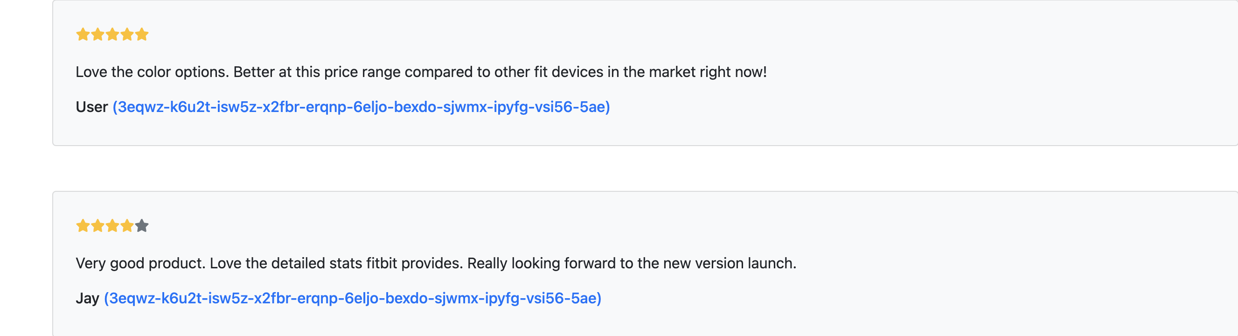The height and width of the screenshot is (336, 1238).
Task: Click the reviewer name "User"
Action: 91,107
